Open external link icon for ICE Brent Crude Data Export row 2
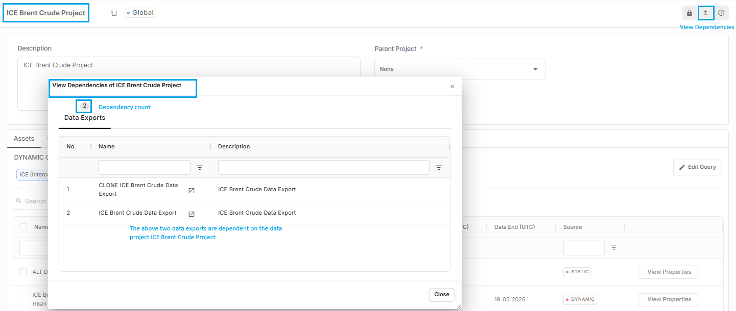The image size is (736, 311). tap(192, 214)
